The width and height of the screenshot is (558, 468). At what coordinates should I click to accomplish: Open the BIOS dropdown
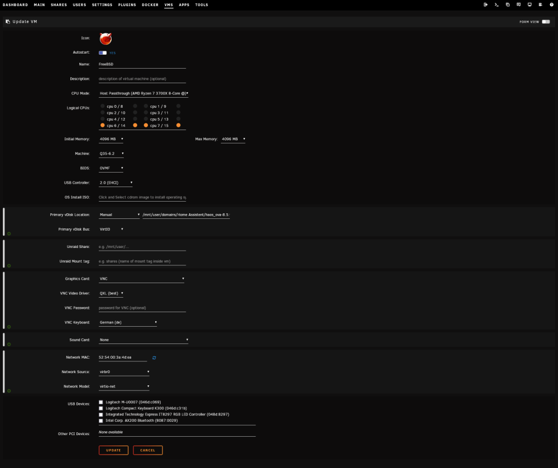[111, 168]
